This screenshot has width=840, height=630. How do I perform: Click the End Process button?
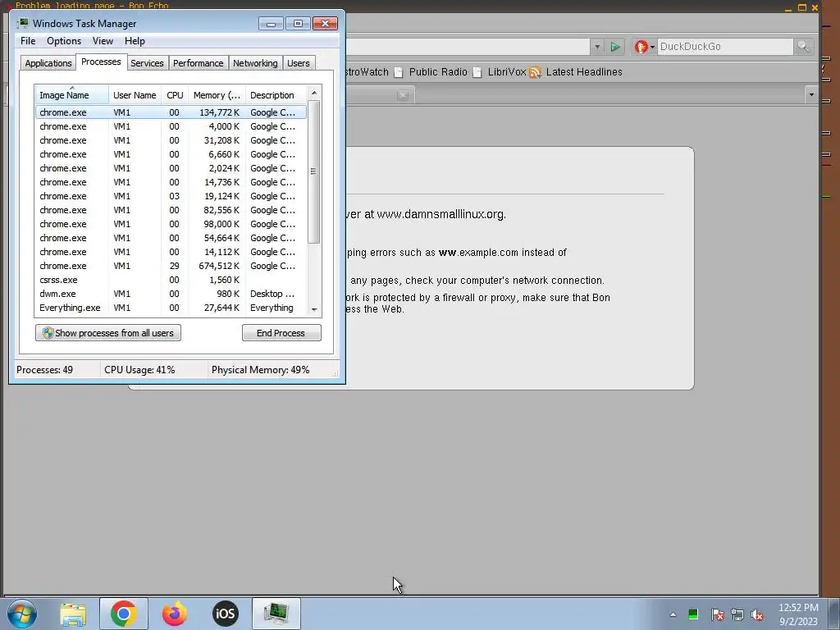tap(281, 333)
